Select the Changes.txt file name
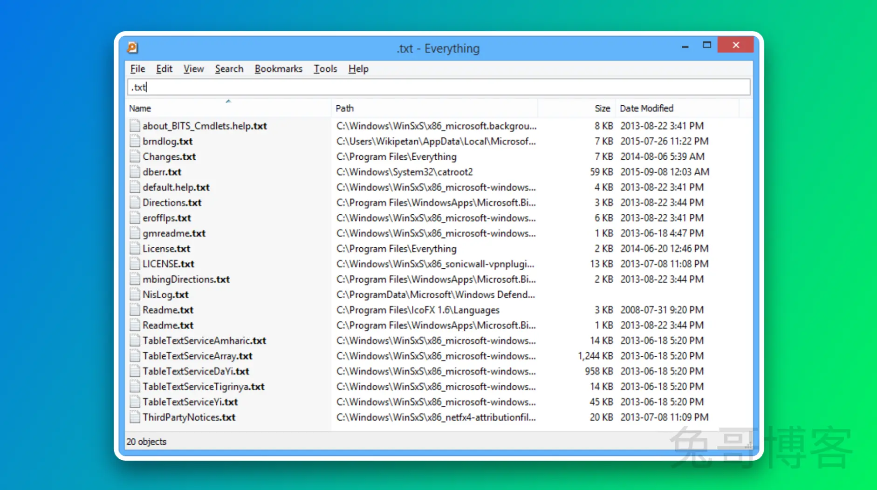 tap(169, 157)
